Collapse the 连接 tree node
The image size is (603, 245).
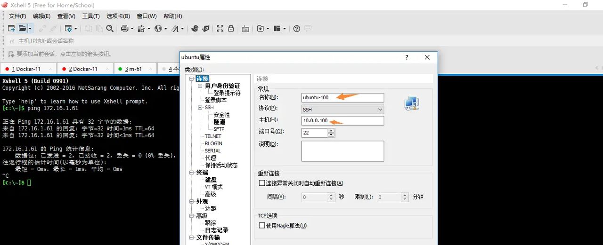191,79
